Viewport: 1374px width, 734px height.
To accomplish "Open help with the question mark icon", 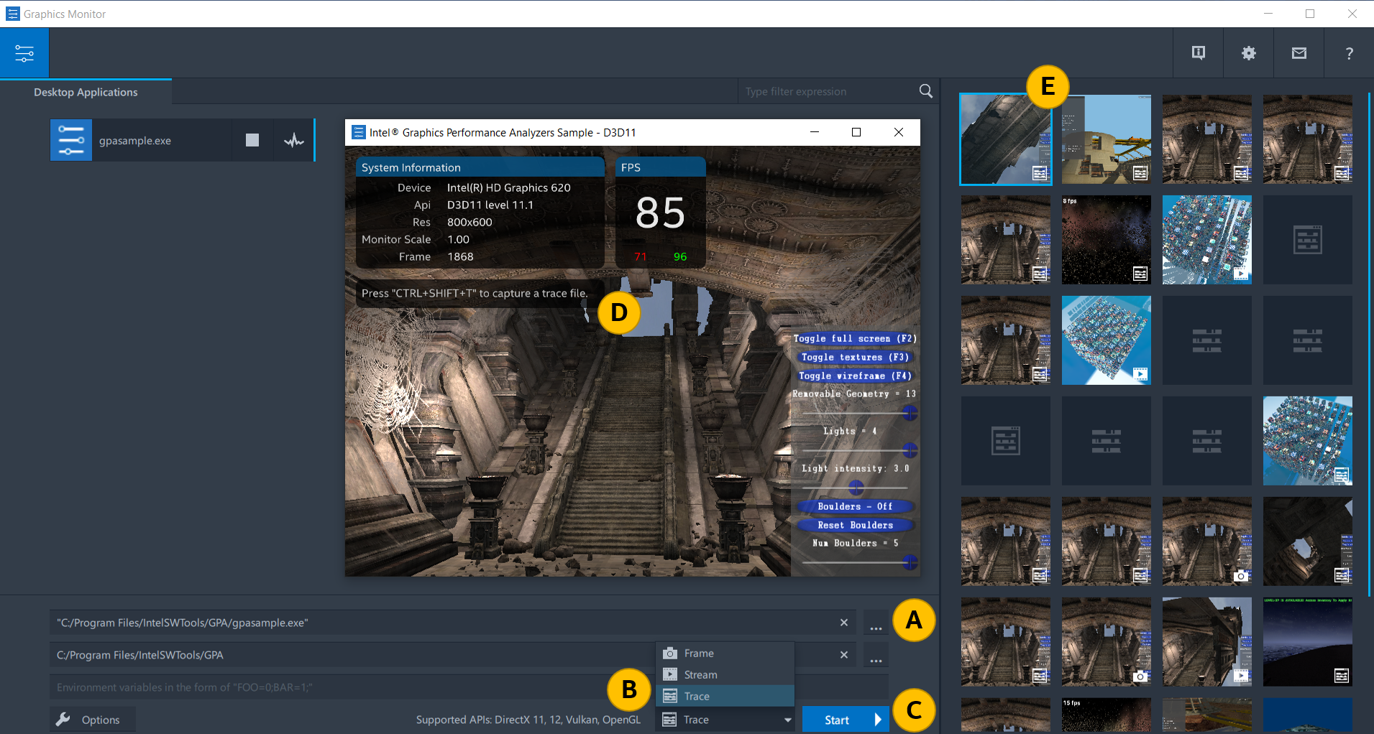I will [1349, 53].
